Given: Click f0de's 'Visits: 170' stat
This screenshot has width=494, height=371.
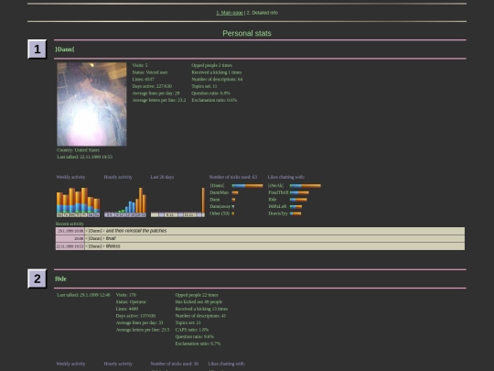Looking at the screenshot, I should click(126, 295).
